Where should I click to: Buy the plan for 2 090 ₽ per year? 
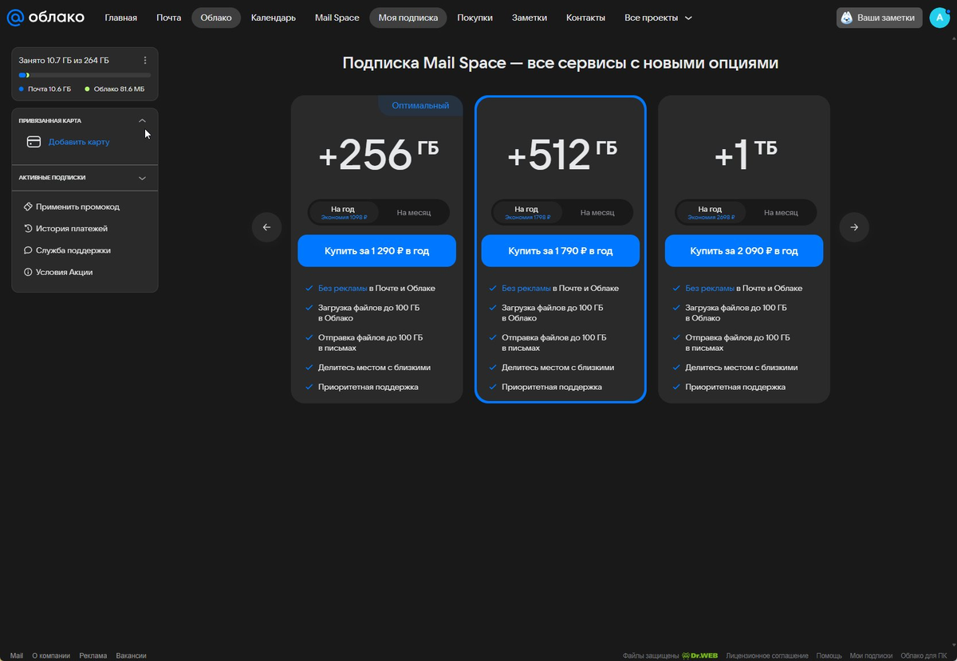(x=744, y=250)
